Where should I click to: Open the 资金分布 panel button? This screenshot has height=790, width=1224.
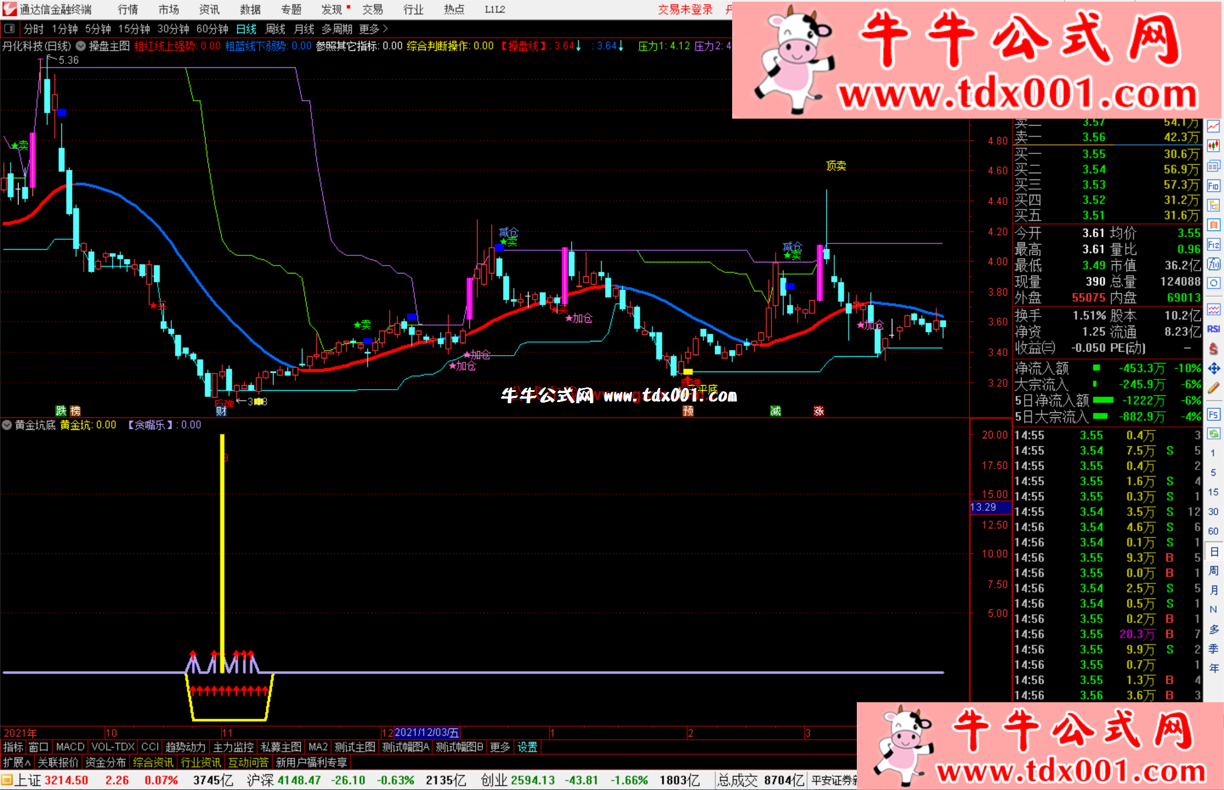(x=105, y=762)
